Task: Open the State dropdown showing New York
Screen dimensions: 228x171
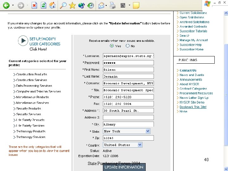Action: point(148,131)
